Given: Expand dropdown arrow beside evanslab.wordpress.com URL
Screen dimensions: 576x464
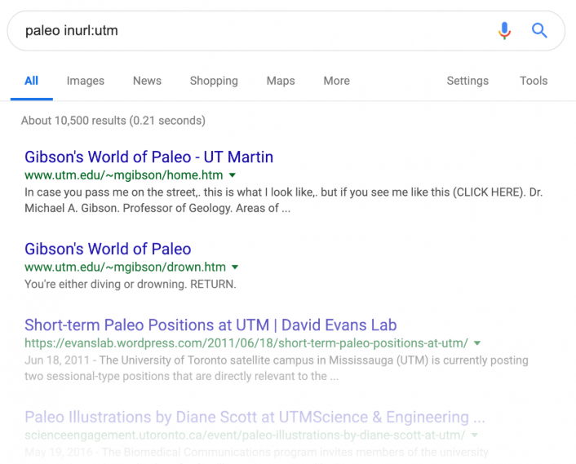Looking at the screenshot, I should (x=477, y=343).
